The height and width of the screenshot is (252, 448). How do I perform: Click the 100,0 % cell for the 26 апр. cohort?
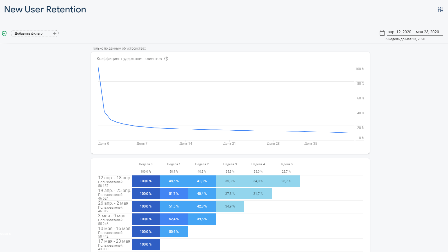146,206
